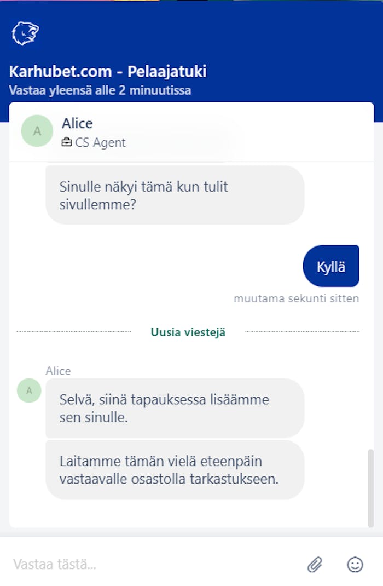Screen dimensions: 383x586
Task: Click into the 'Vastaa tästä...' reply field
Action: click(x=153, y=564)
